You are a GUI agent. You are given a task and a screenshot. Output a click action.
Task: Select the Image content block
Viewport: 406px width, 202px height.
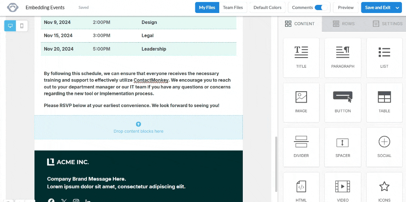[301, 103]
